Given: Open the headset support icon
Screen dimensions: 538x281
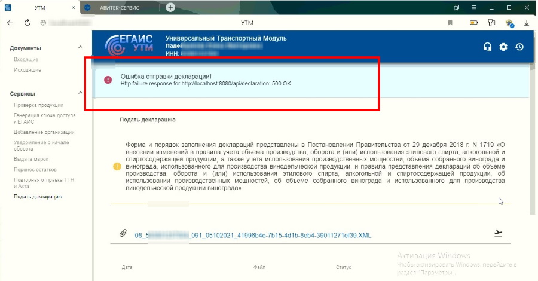Looking at the screenshot, I should point(487,47).
